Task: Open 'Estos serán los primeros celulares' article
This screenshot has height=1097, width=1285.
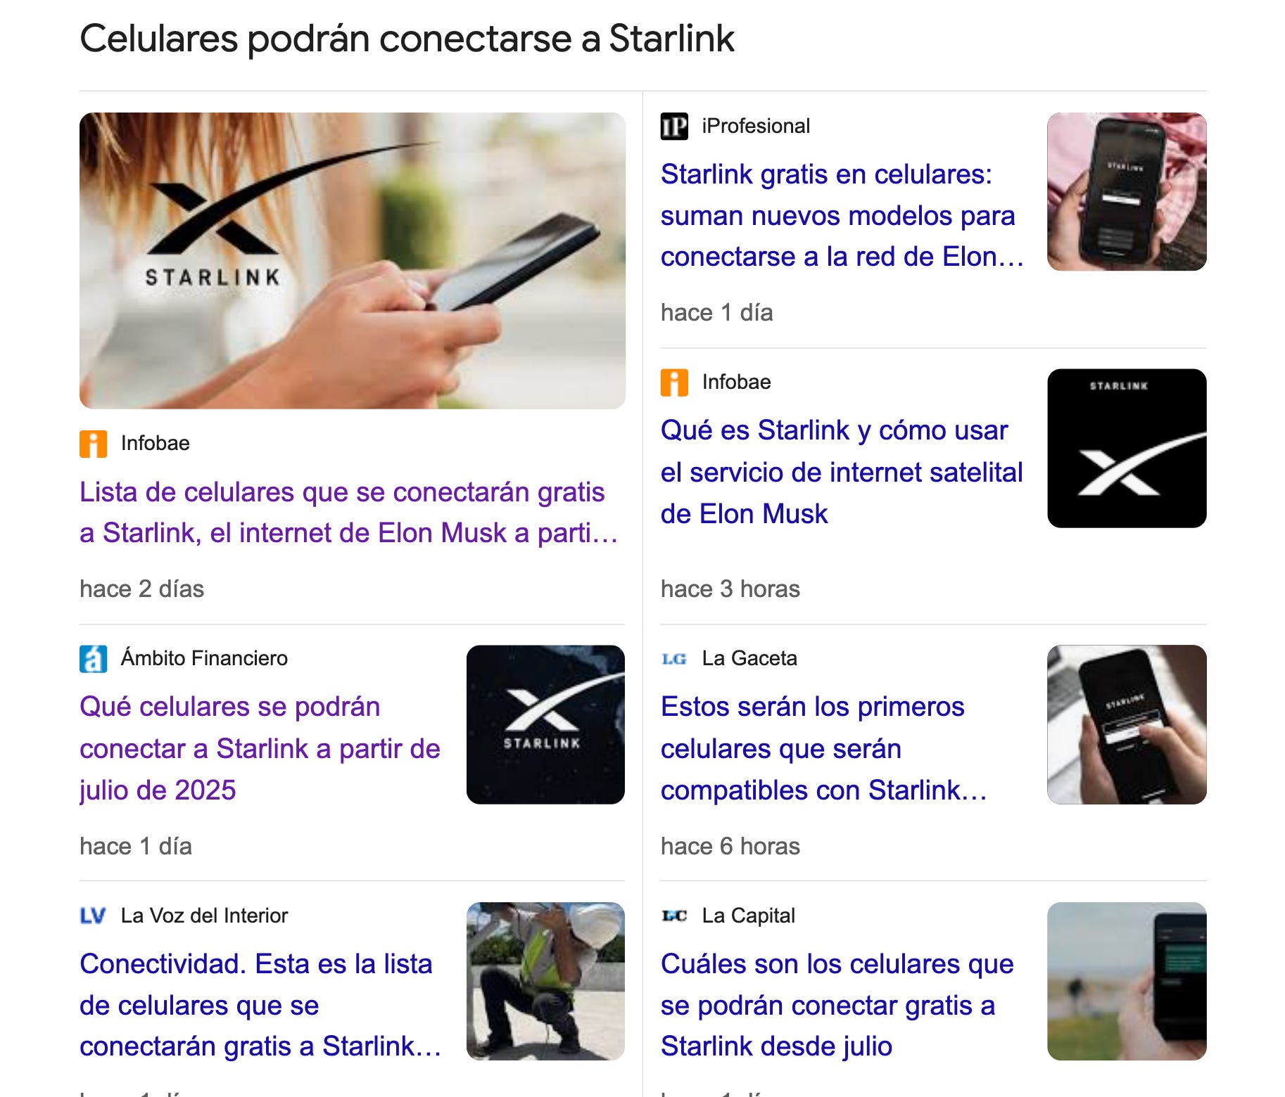Action: point(824,749)
